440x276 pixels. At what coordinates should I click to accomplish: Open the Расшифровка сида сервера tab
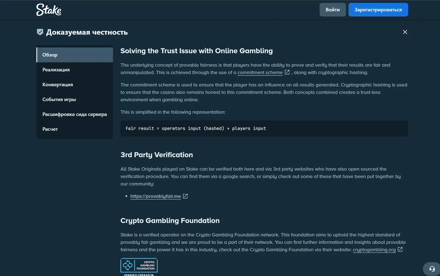(x=75, y=114)
